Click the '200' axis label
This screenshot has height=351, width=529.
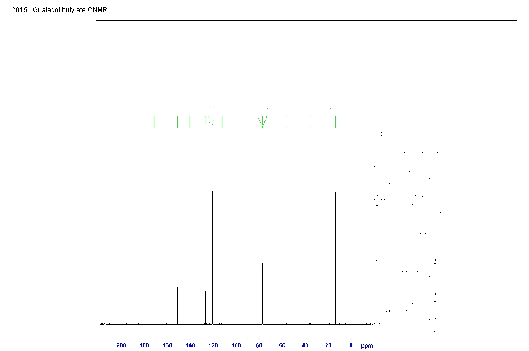click(x=121, y=345)
